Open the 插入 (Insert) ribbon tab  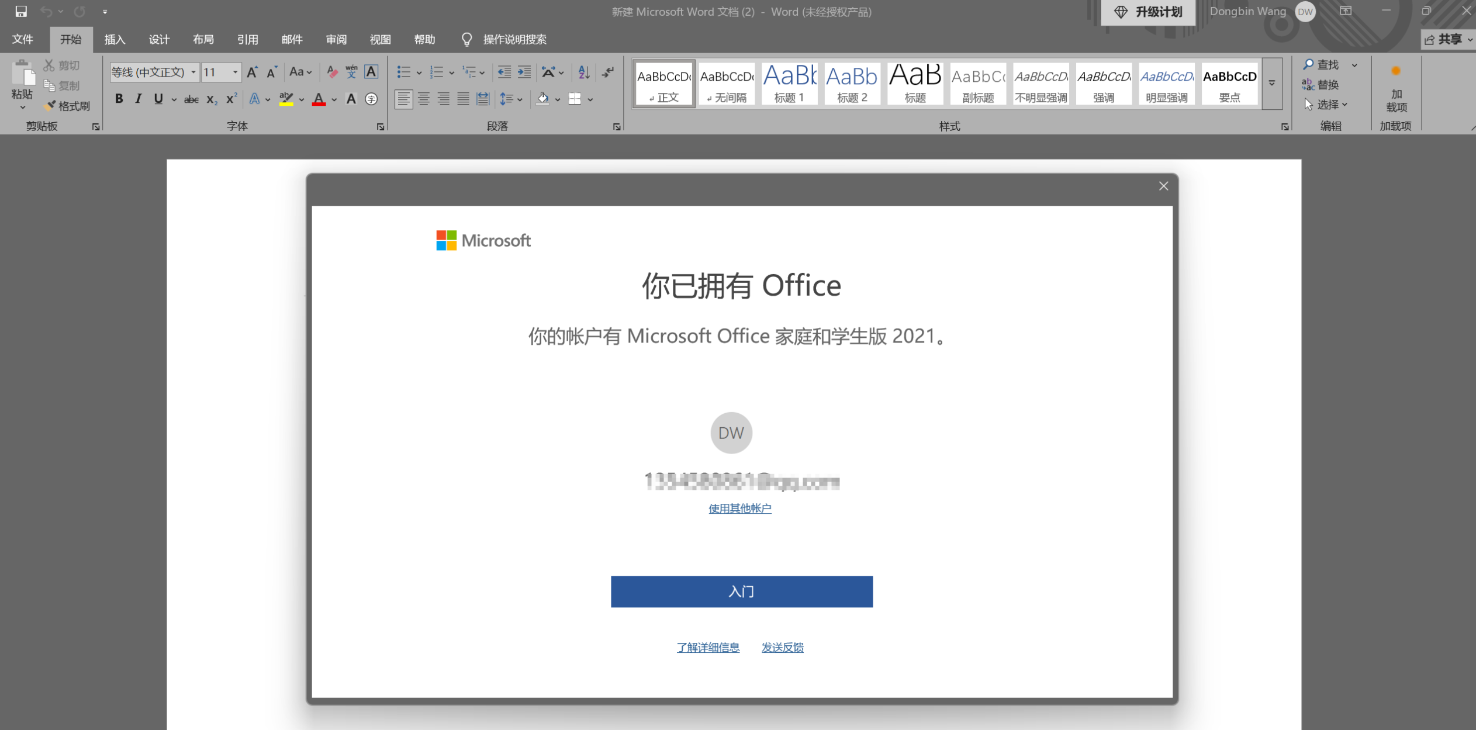(x=115, y=39)
